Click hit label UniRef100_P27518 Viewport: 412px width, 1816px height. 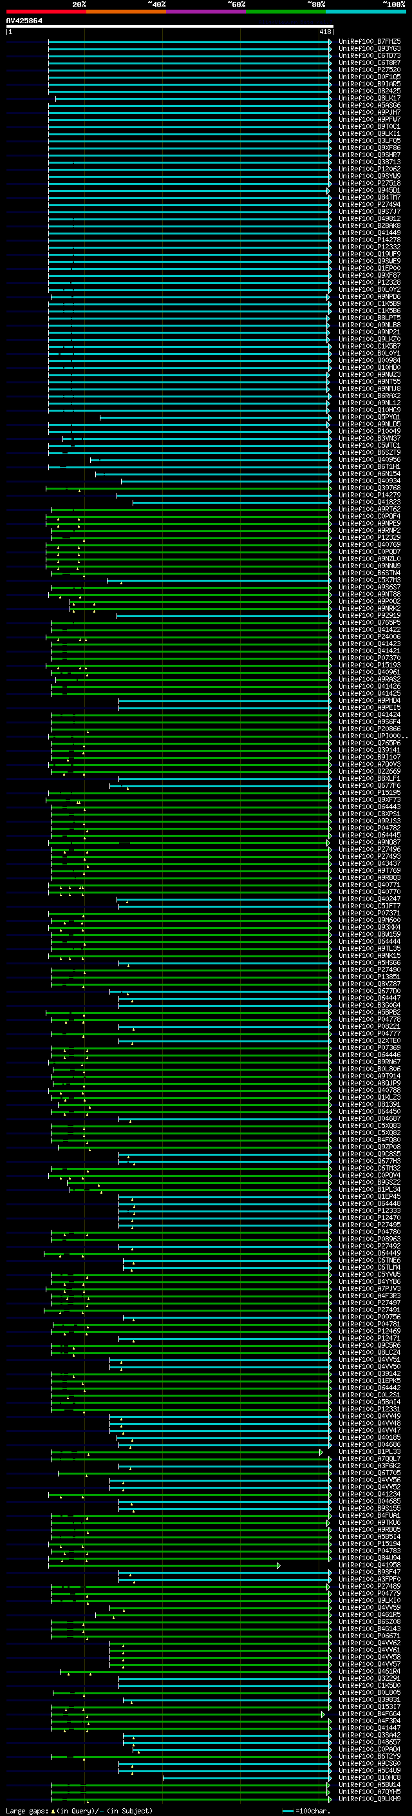369,184
